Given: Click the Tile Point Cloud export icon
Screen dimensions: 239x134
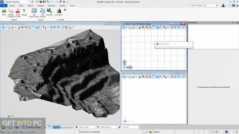Looking at the screenshot, I should 34,11.
